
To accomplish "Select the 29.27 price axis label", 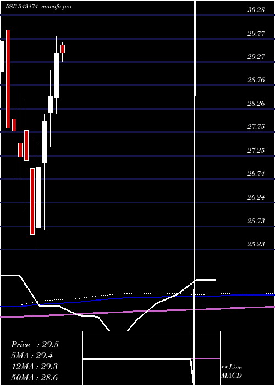I will click(256, 57).
